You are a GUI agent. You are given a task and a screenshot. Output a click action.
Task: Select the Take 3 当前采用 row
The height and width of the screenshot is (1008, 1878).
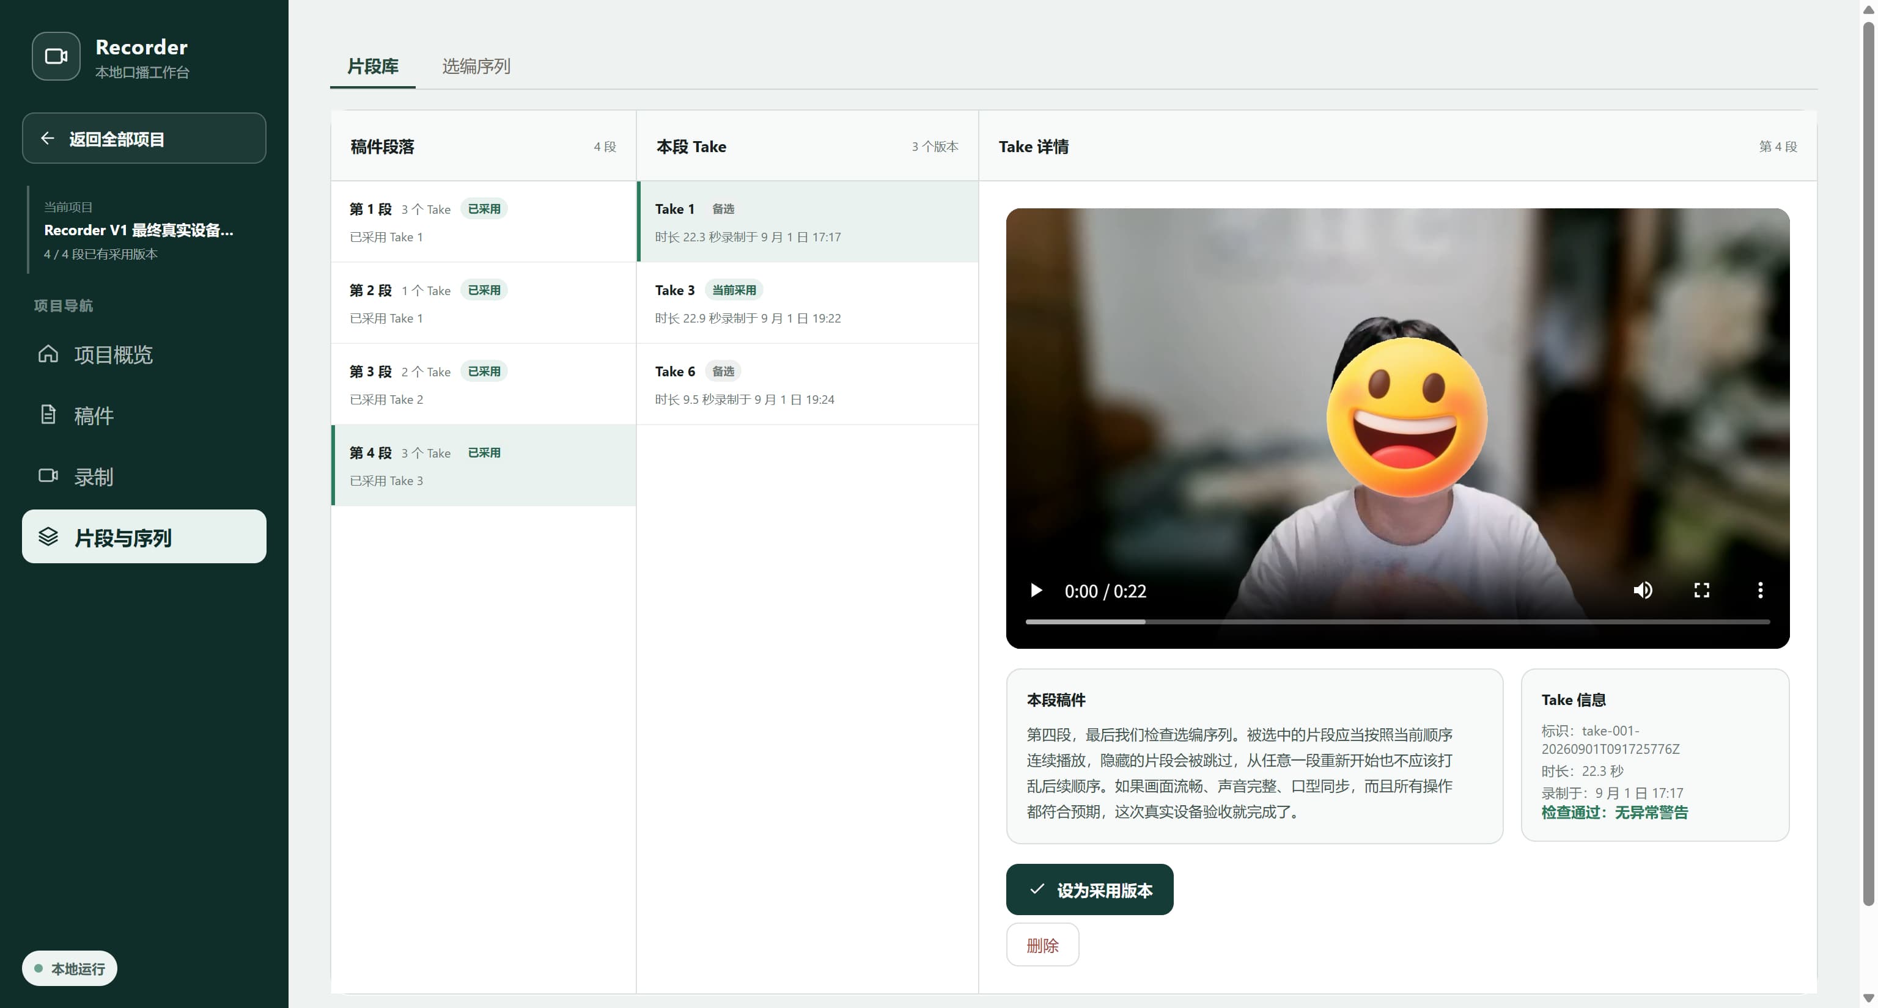(x=808, y=303)
